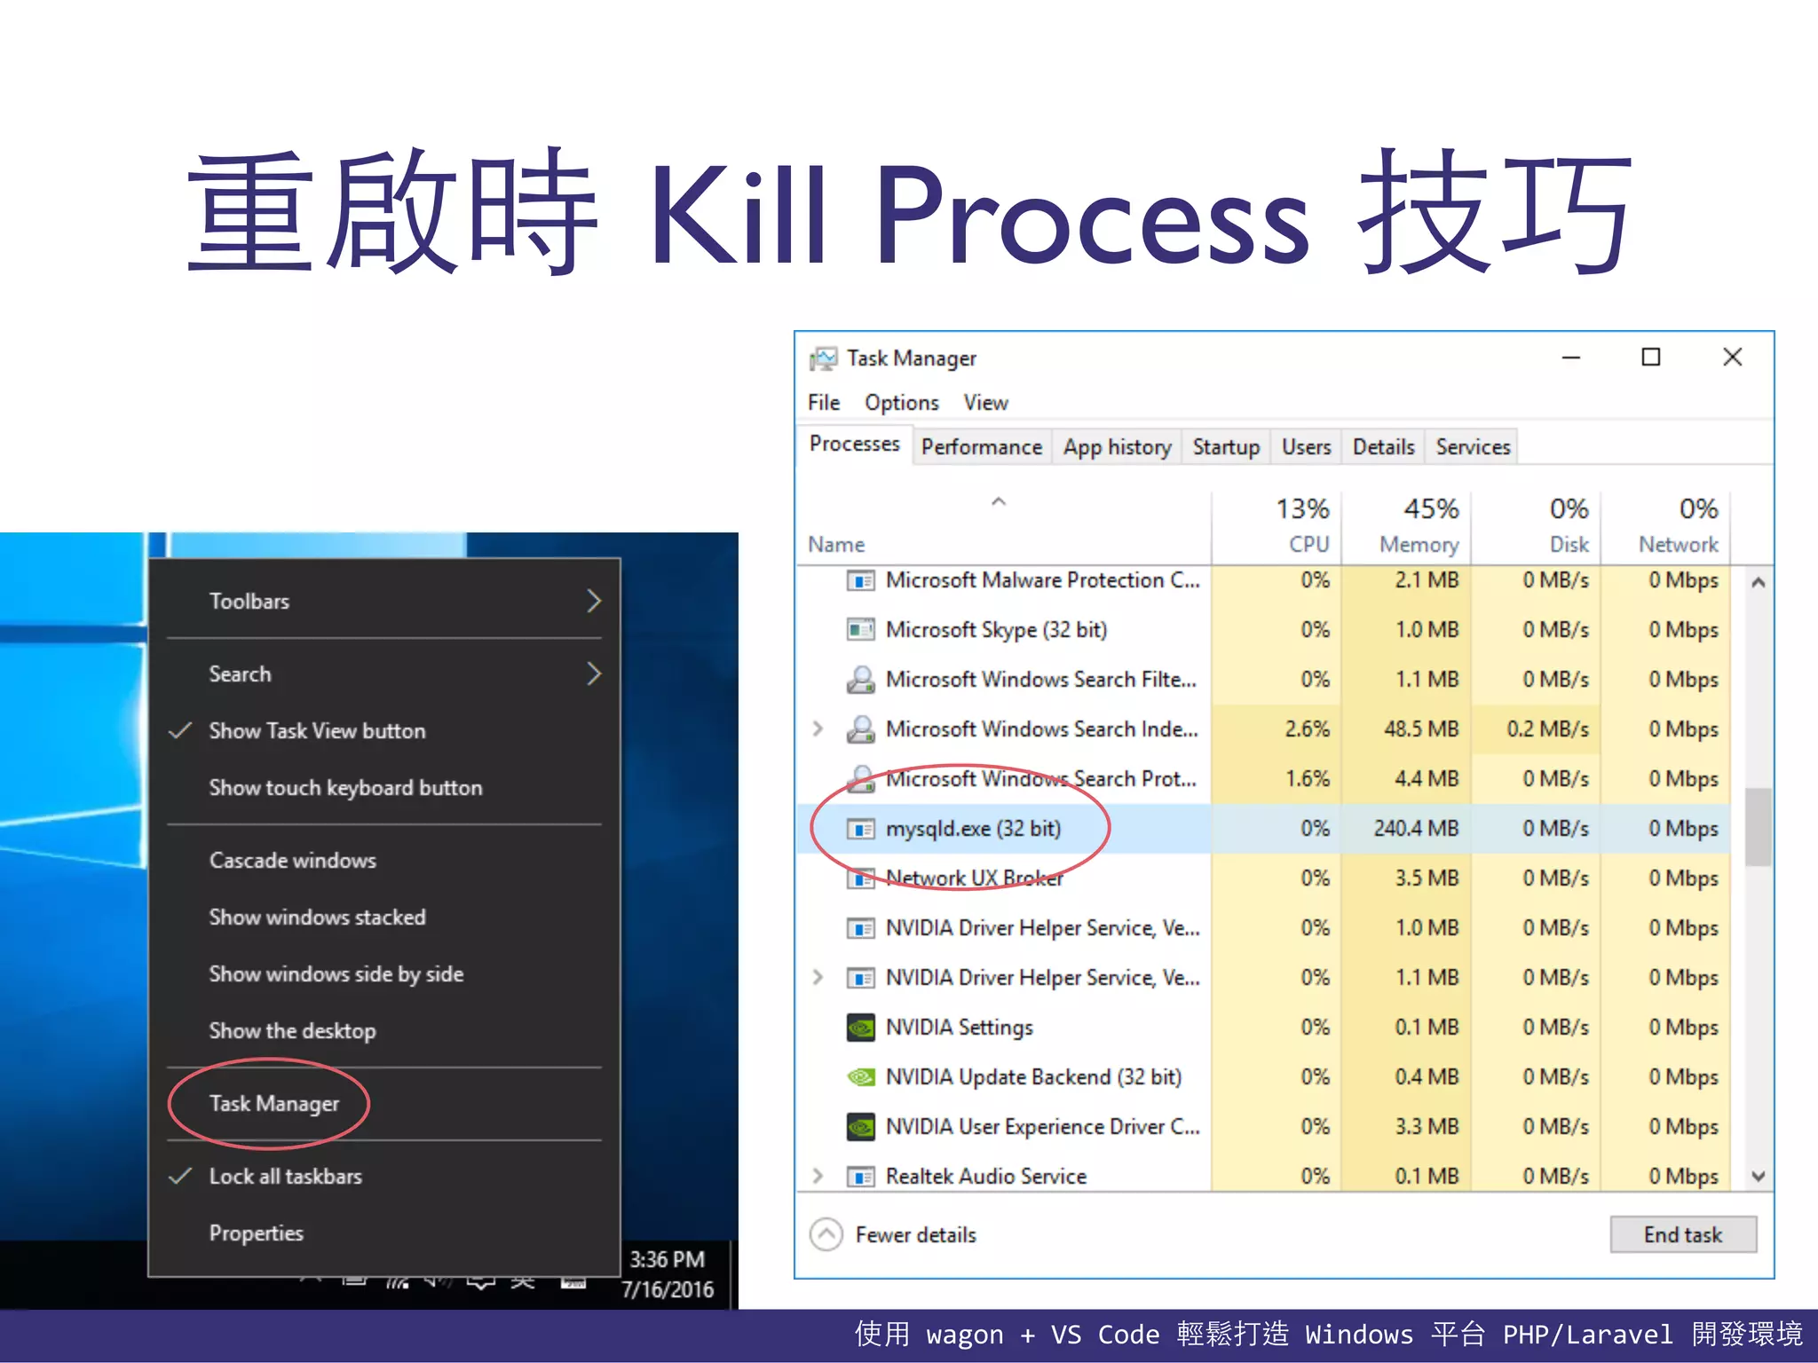Image resolution: width=1818 pixels, height=1363 pixels.
Task: Click the process list scrollbar thumb
Action: point(1758,826)
